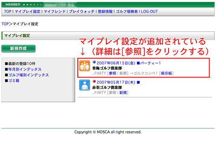
Task: Open the 2007年06月15日(金) パーティー1 entry
Action: 129,63
